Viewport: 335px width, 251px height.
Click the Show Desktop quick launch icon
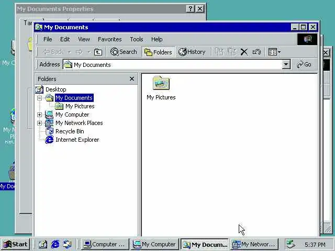point(43,244)
